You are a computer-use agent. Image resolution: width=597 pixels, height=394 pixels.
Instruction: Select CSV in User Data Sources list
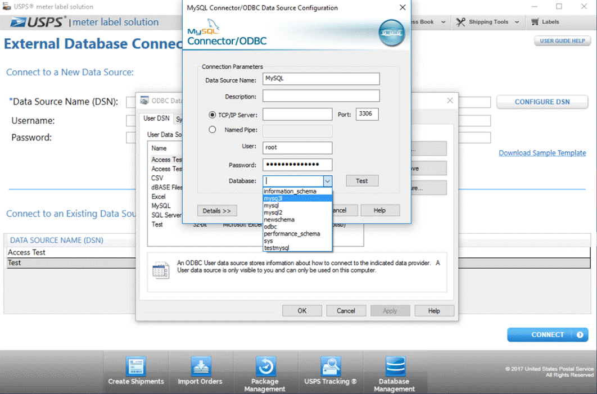(x=157, y=178)
